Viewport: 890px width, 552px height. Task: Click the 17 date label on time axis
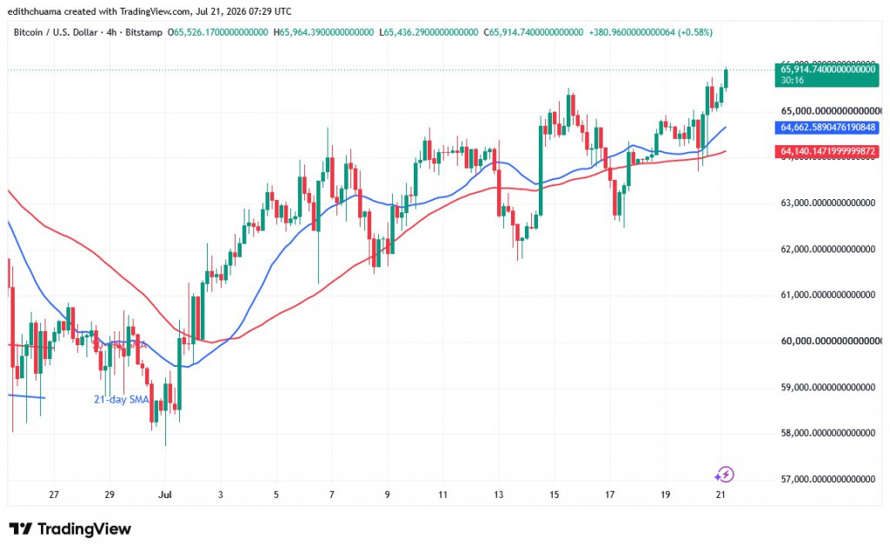[x=609, y=495]
